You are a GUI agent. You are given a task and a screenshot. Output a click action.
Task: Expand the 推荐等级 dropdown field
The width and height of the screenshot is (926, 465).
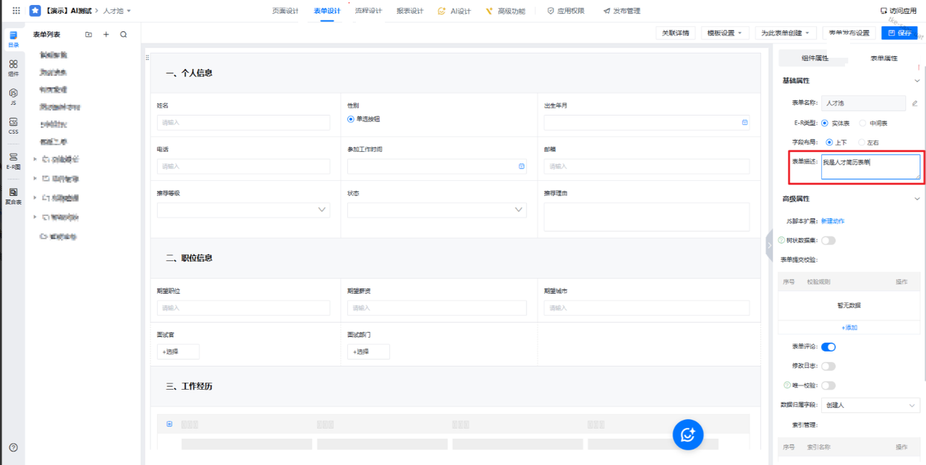coord(243,210)
